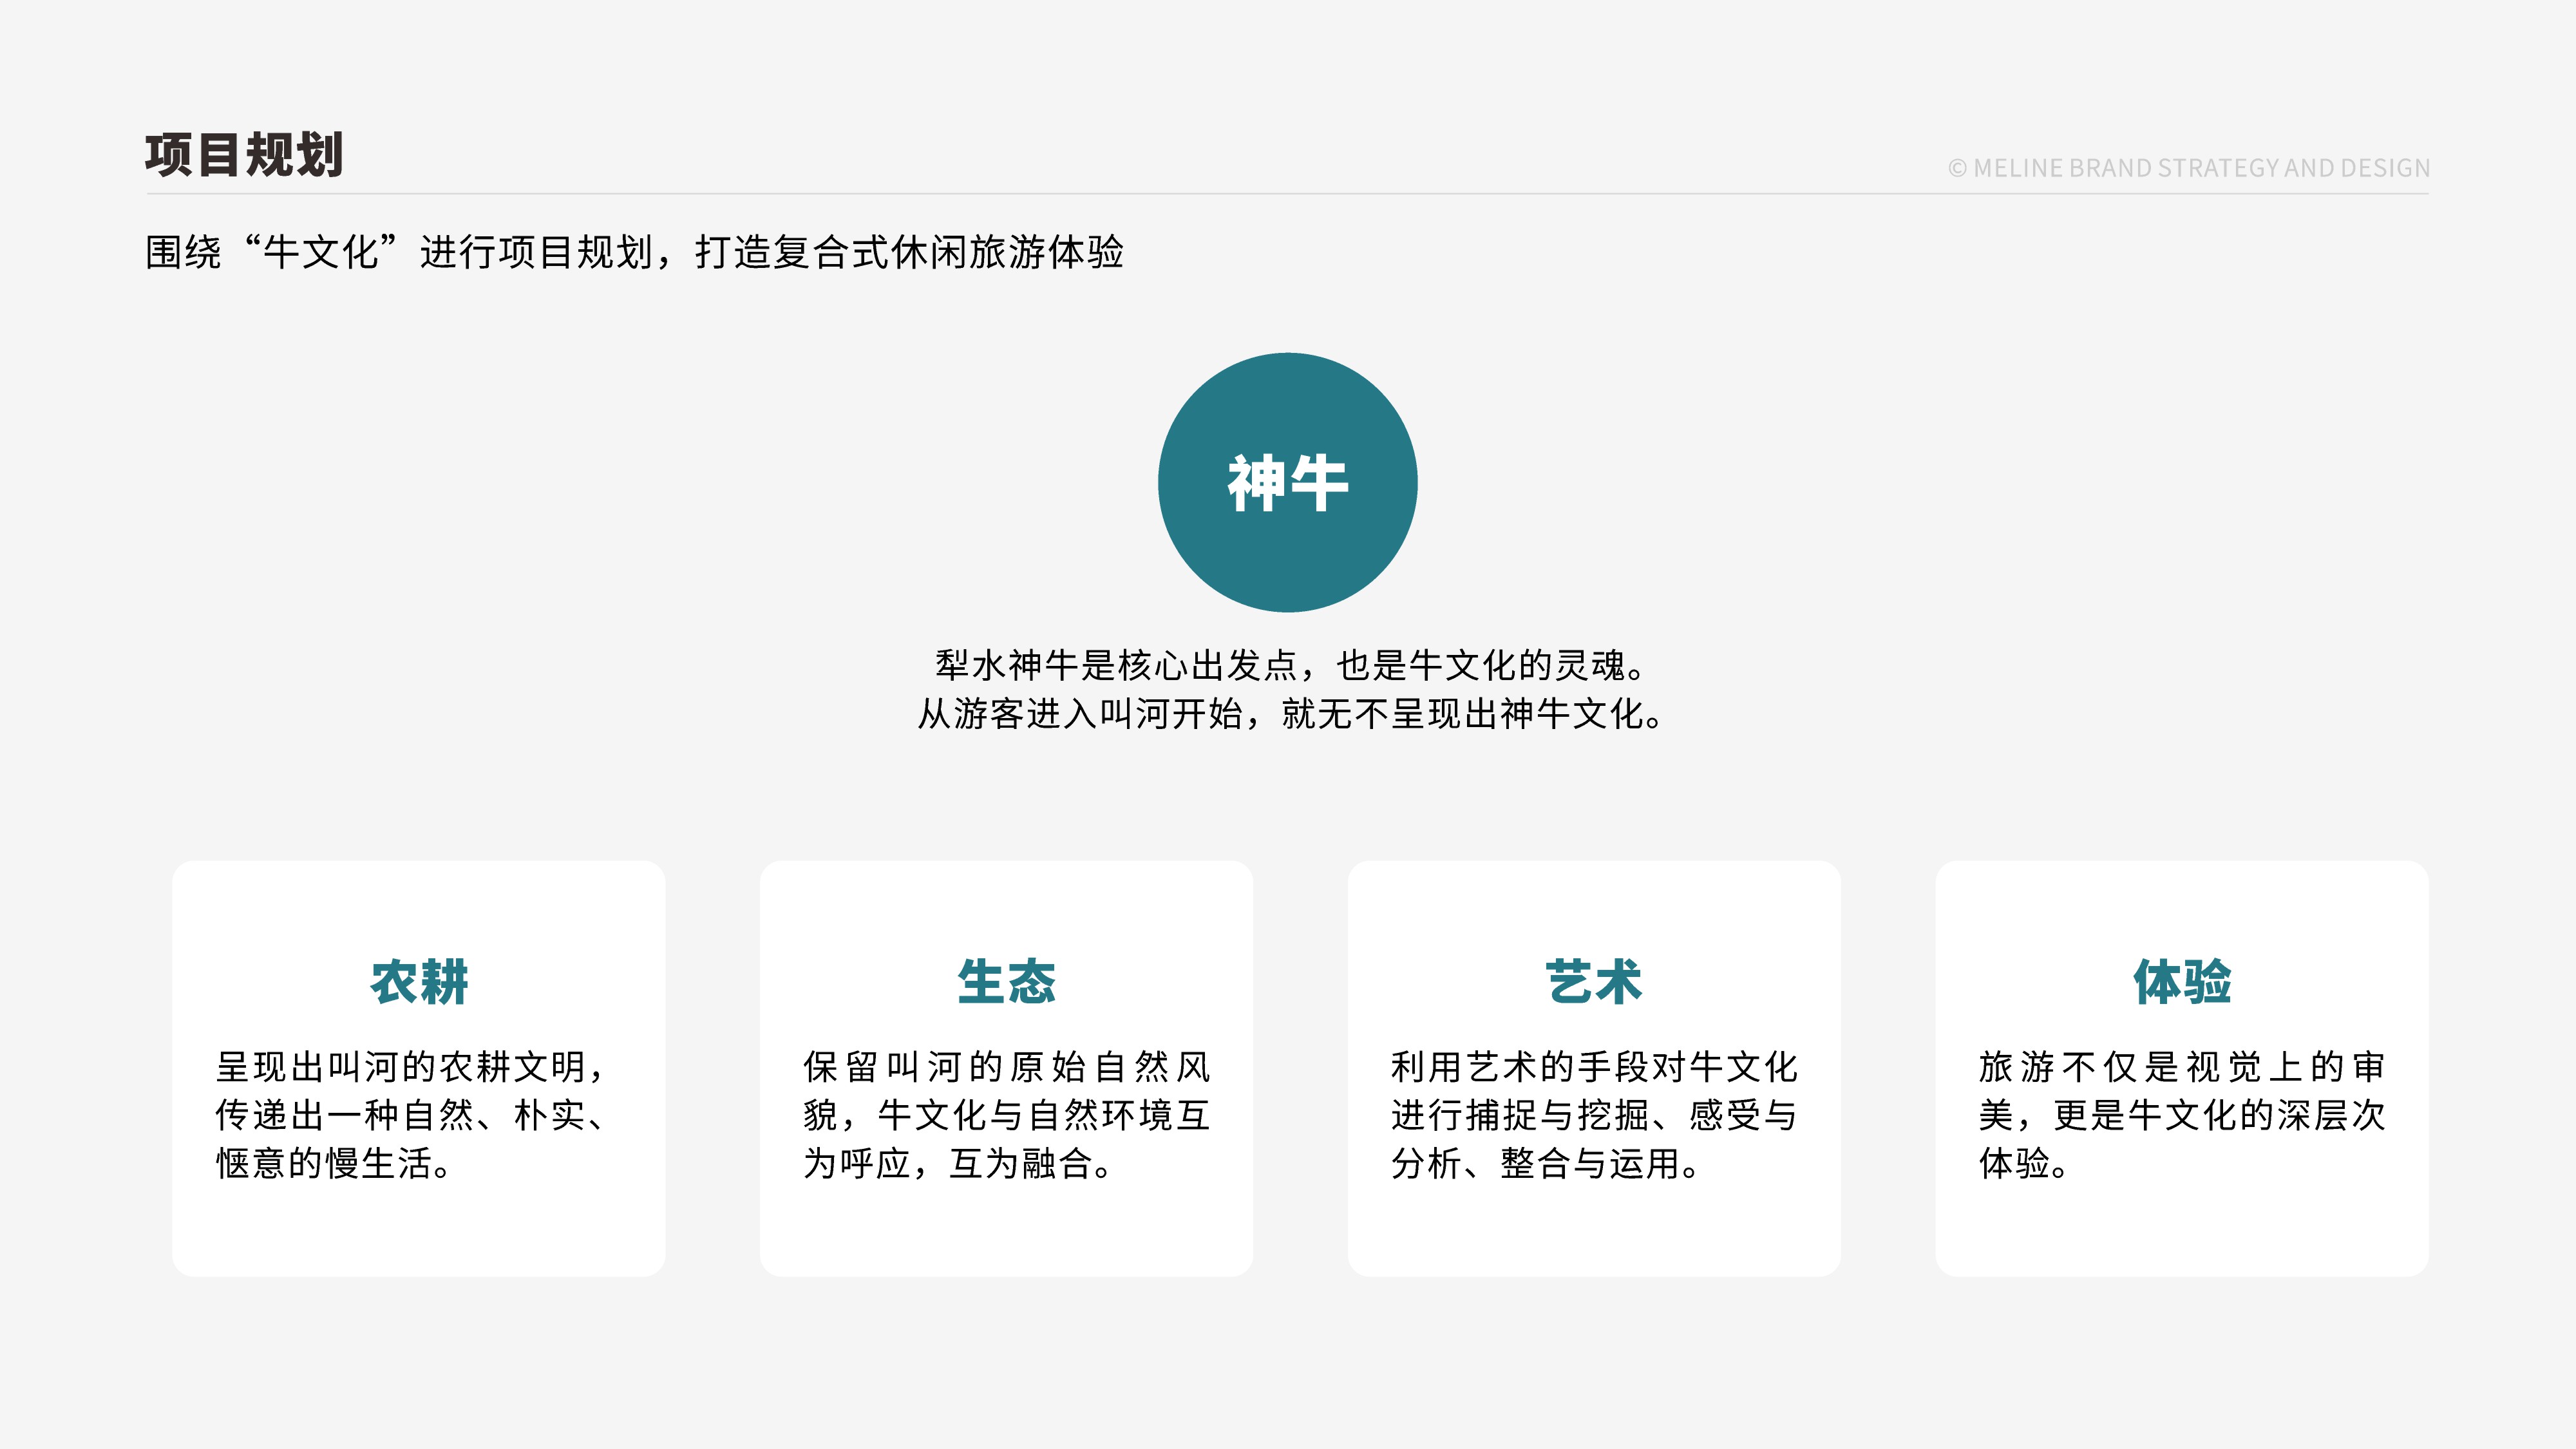The image size is (2576, 1449).
Task: Click the subtitle starting with 围绕“牛文化”
Action: pyautogui.click(x=634, y=252)
